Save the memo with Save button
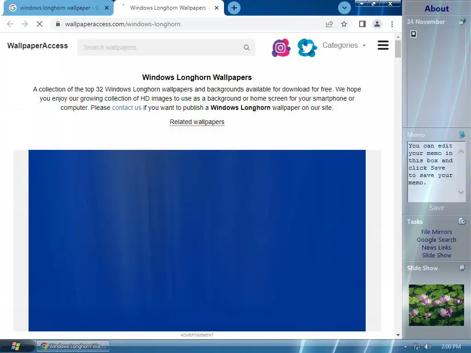This screenshot has width=471, height=353. tap(437, 208)
